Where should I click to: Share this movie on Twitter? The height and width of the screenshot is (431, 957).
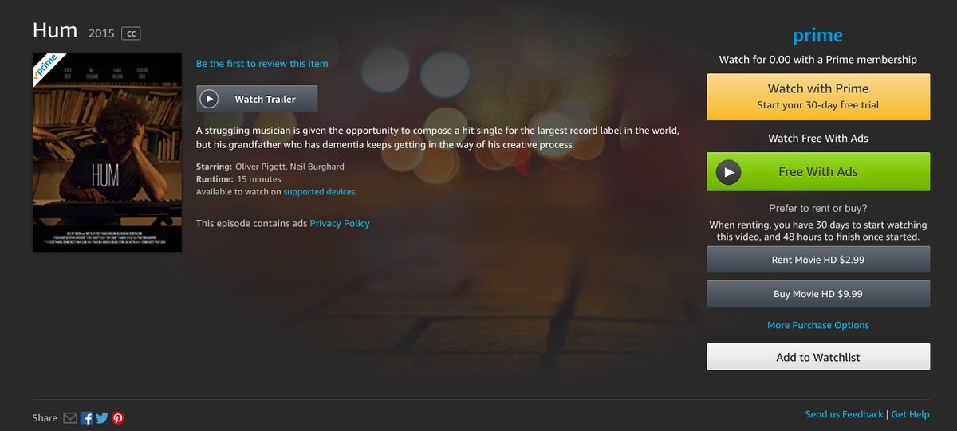102,417
